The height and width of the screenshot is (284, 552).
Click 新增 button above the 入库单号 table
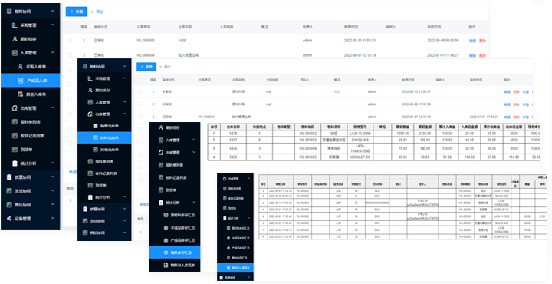[x=77, y=12]
